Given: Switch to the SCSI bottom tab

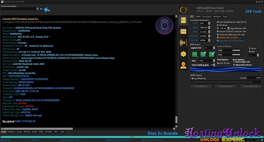Looking at the screenshot, I should click(34, 132).
